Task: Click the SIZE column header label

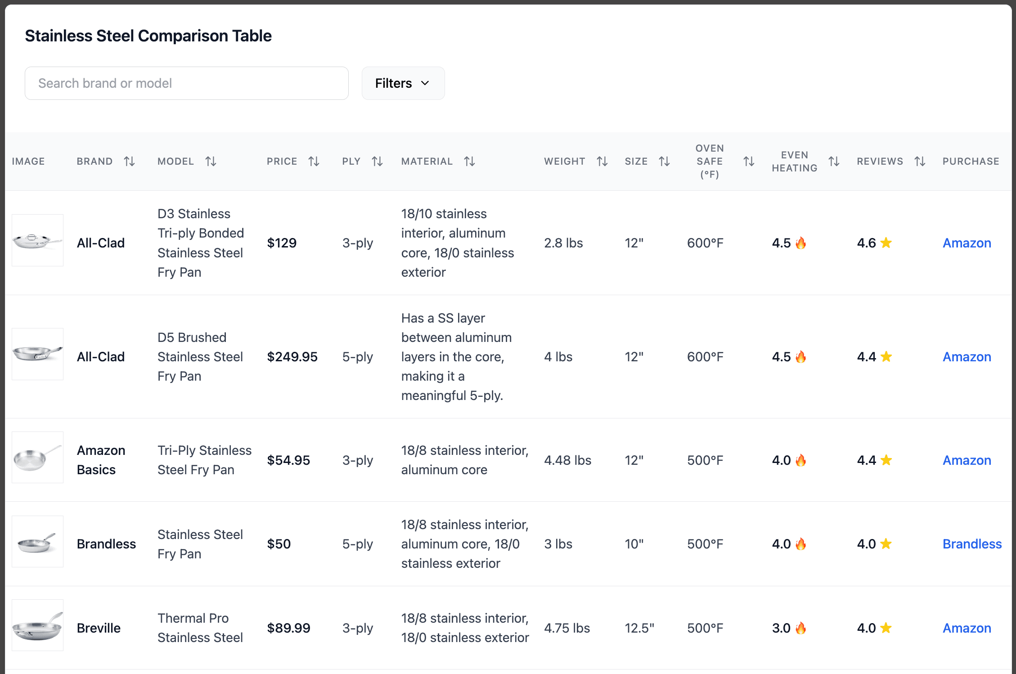Action: (x=636, y=161)
